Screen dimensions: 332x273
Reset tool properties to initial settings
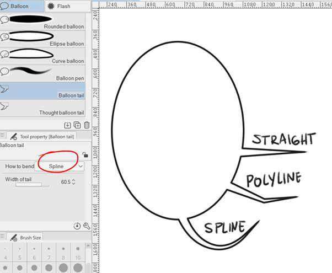77,226
